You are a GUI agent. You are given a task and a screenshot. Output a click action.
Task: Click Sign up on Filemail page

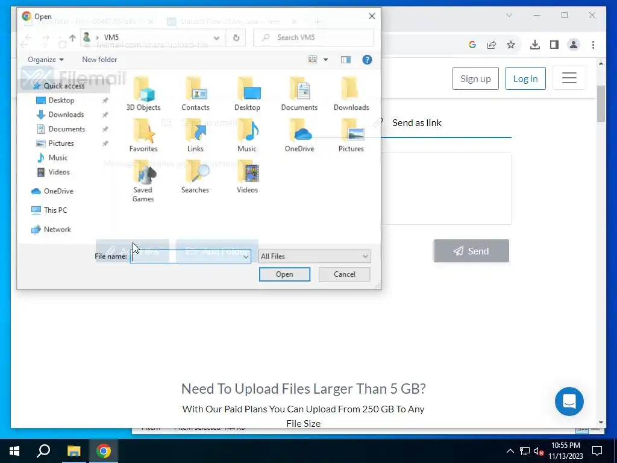click(475, 78)
